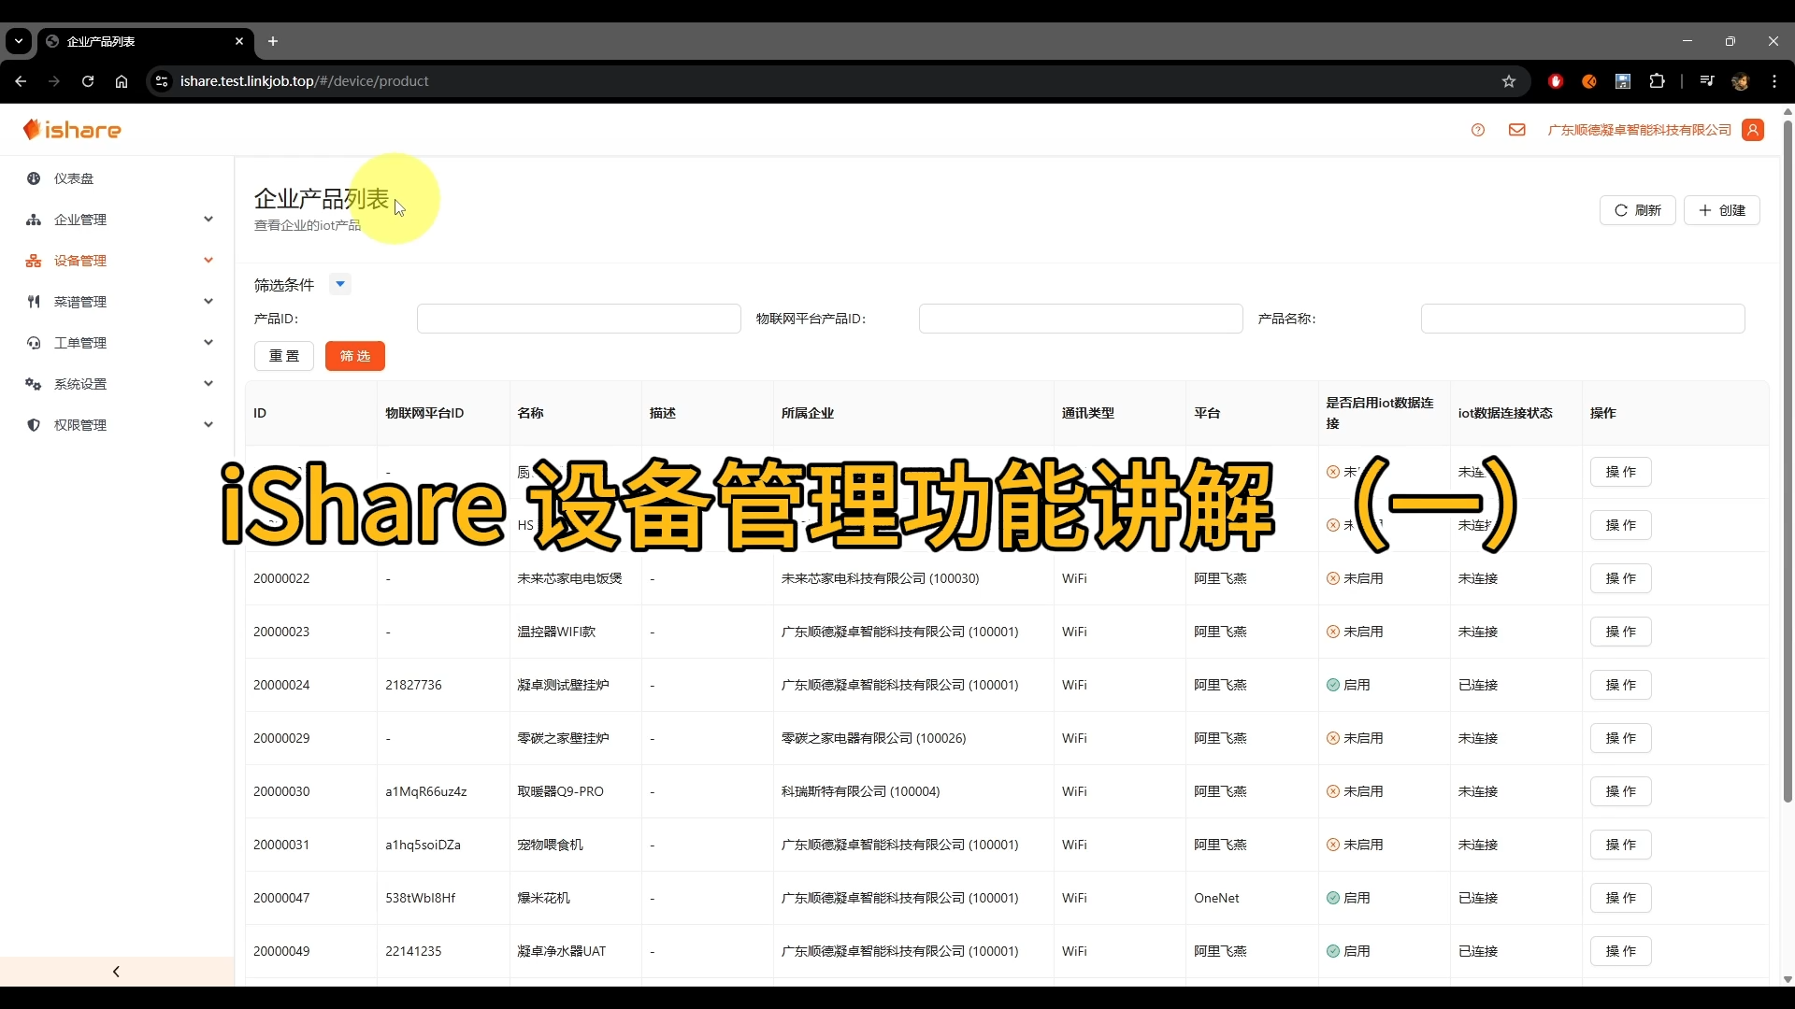The width and height of the screenshot is (1795, 1009).
Task: Click the browser home icon
Action: click(x=122, y=81)
